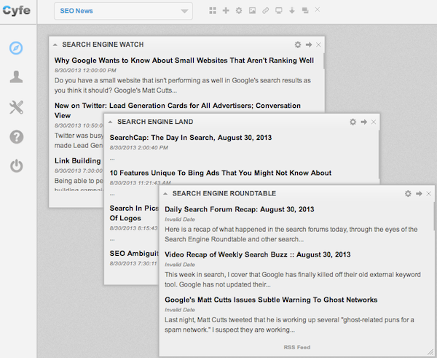Click the top toolbar gear settings icon

(x=239, y=11)
